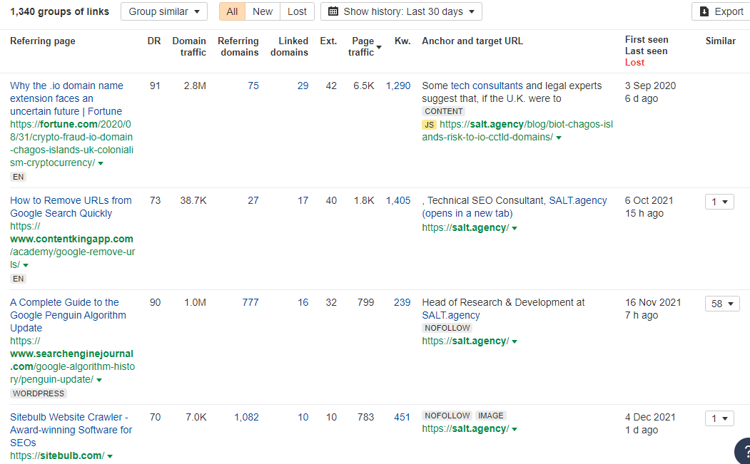The height and width of the screenshot is (464, 750).
Task: Click keywords value 1,405
Action: (x=398, y=201)
